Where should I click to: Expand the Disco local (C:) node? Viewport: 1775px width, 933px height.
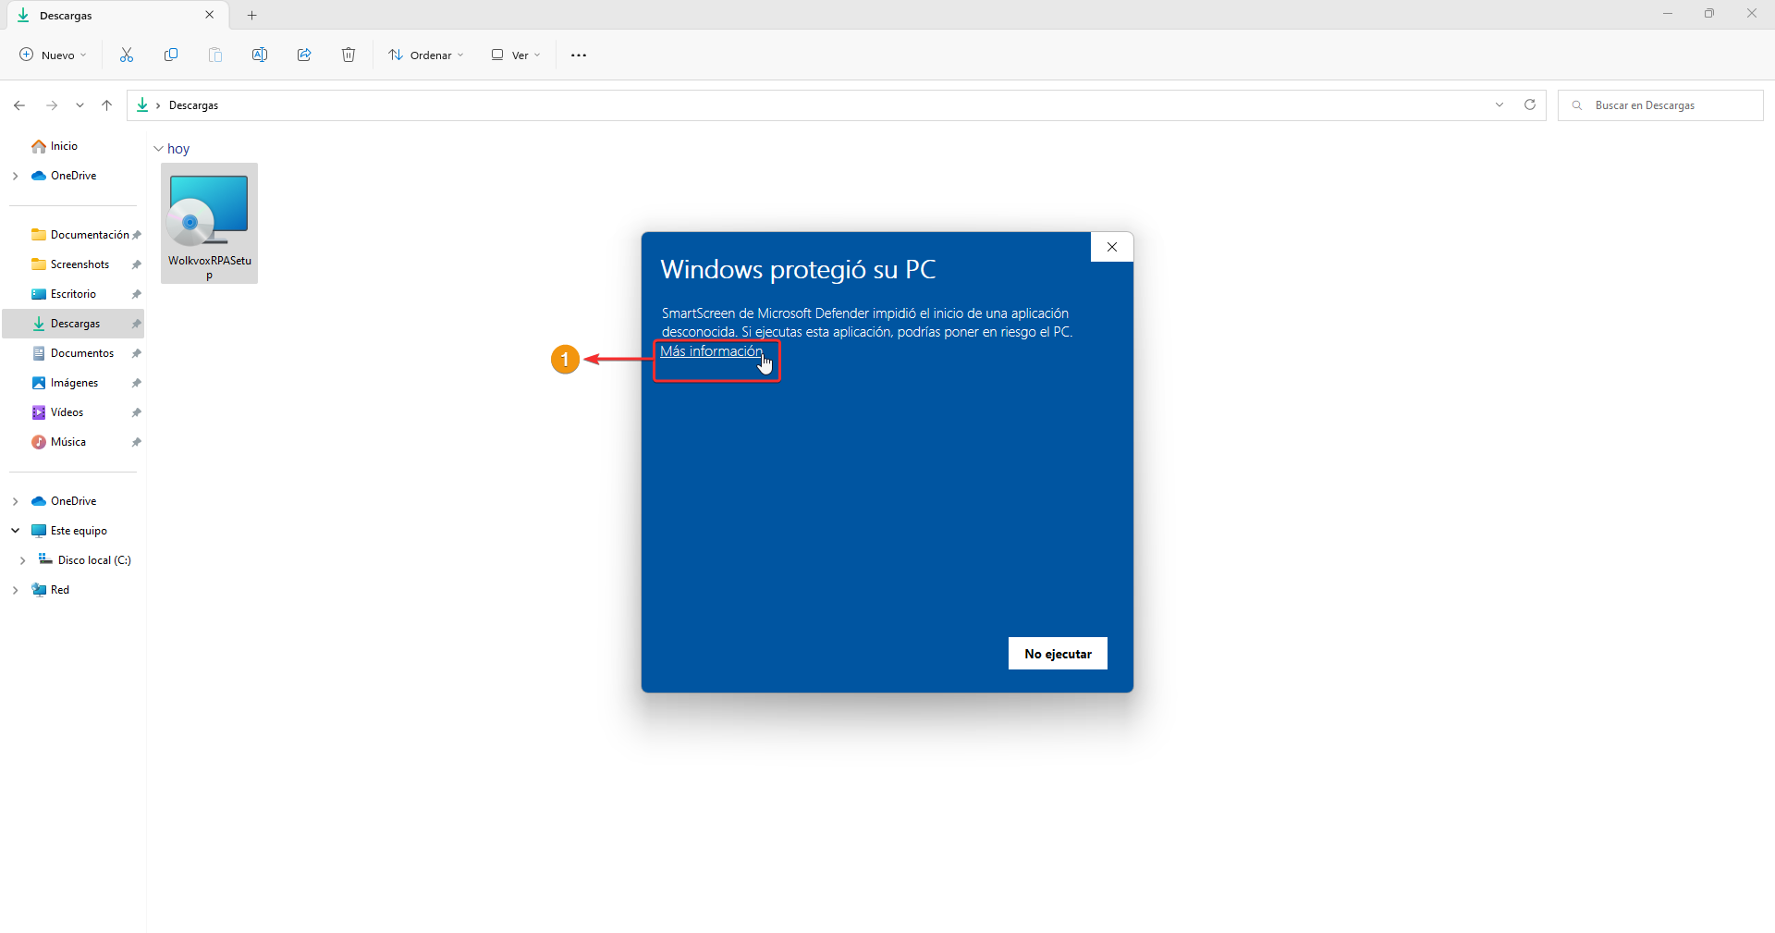[22, 560]
